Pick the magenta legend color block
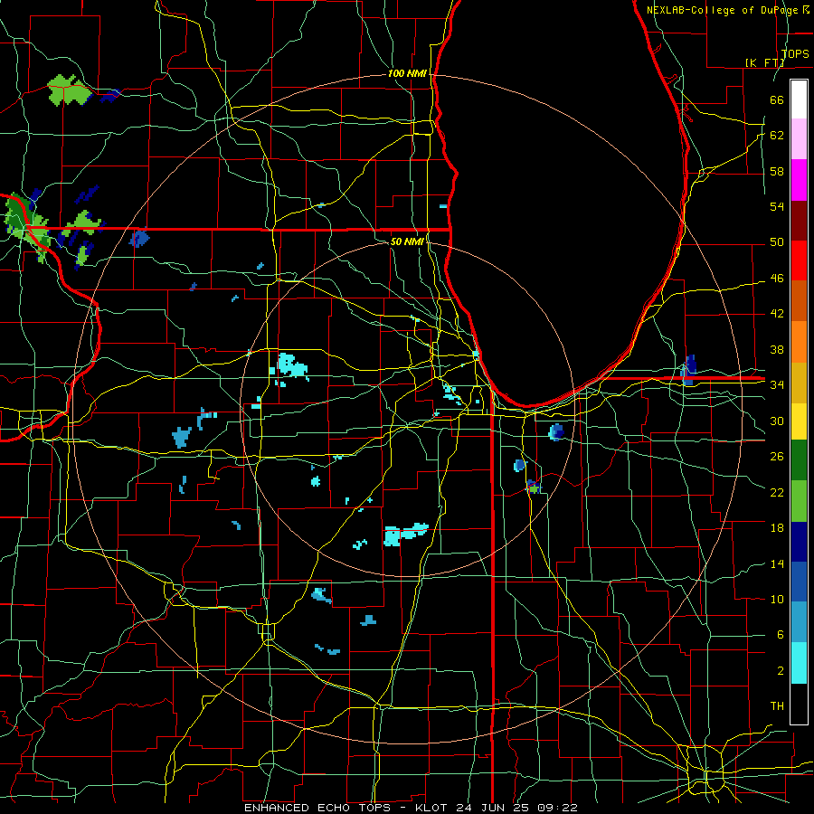This screenshot has width=814, height=814. (799, 180)
